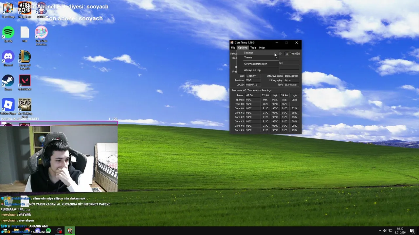Open the Tools menu in Core Temp
419x235 pixels.
coord(253,48)
